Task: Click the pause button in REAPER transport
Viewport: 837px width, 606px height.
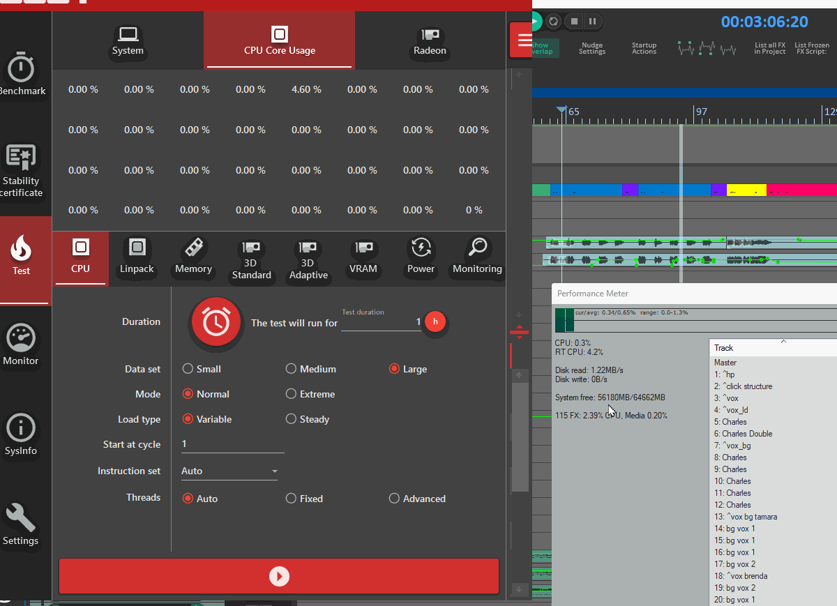Action: pos(592,22)
